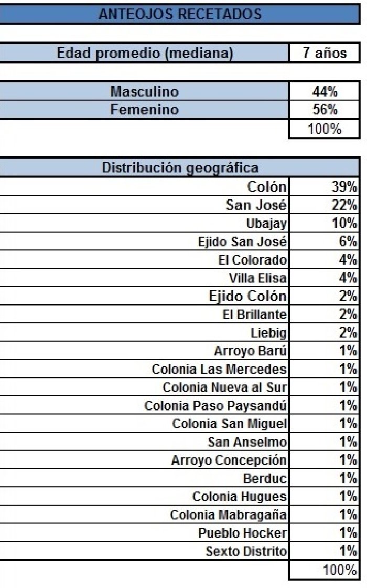The width and height of the screenshot is (367, 588).
Task: Select the Arroyo Concepción cell
Action: tap(145, 460)
